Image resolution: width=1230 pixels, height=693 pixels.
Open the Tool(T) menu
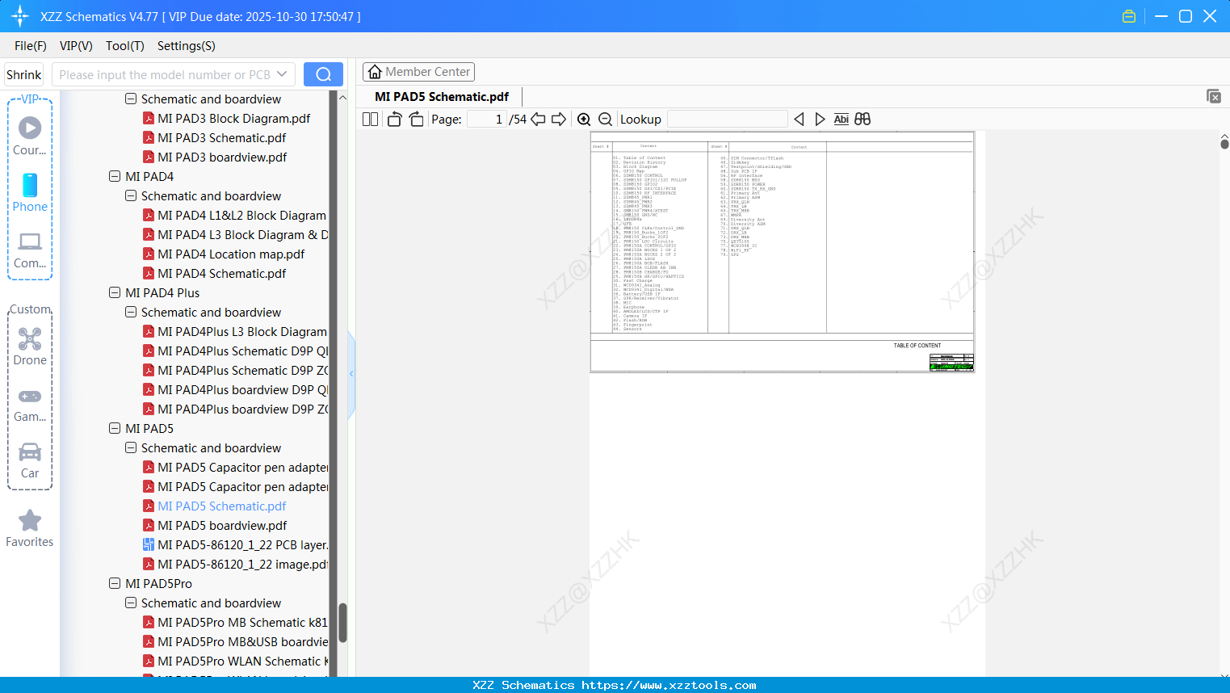point(125,46)
